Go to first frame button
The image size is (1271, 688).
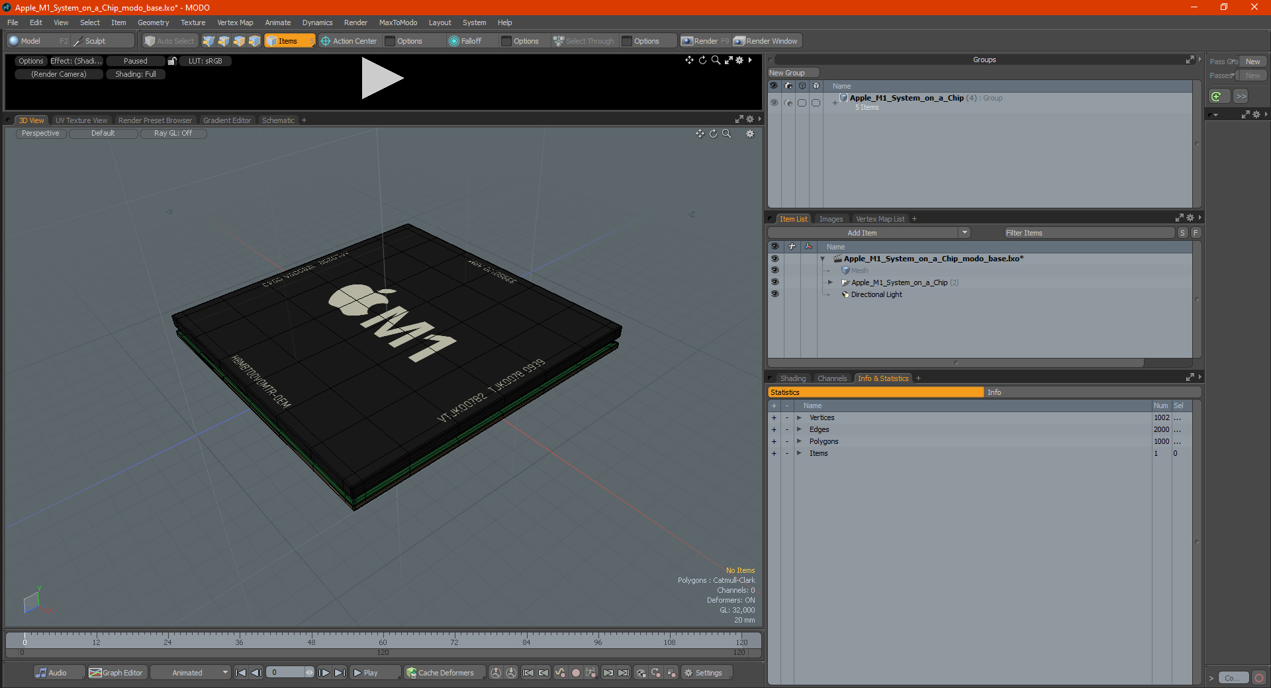pyautogui.click(x=241, y=673)
